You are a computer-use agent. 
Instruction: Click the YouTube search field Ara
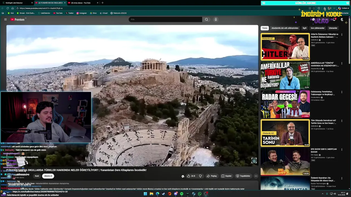[166, 19]
